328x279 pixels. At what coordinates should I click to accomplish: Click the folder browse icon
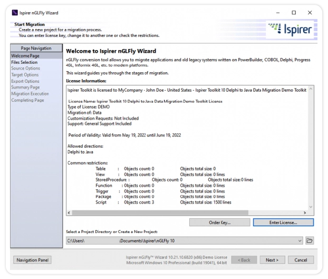[310, 240]
